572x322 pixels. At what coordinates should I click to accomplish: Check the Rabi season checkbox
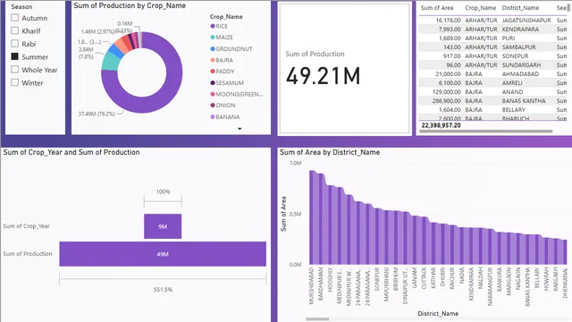[14, 44]
